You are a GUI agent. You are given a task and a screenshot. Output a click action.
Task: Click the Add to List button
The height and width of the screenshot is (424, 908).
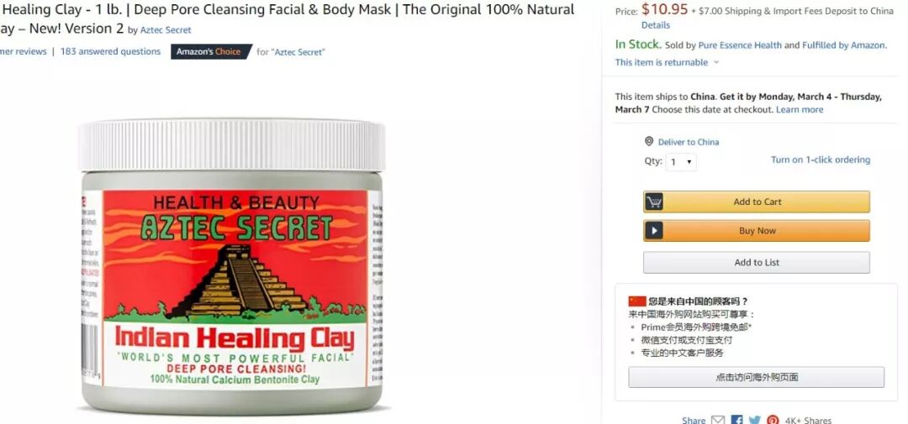[x=757, y=262]
